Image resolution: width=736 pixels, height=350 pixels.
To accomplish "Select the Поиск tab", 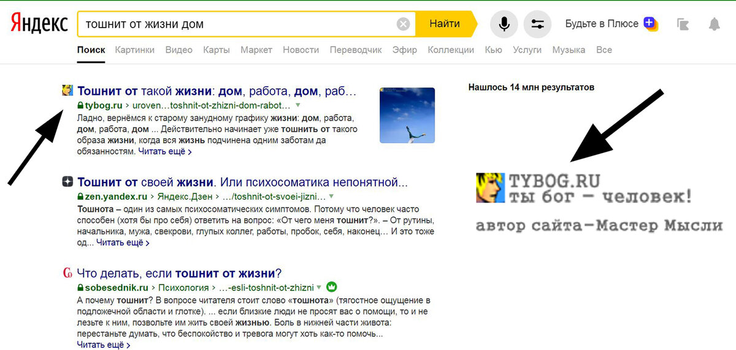I will pos(91,50).
